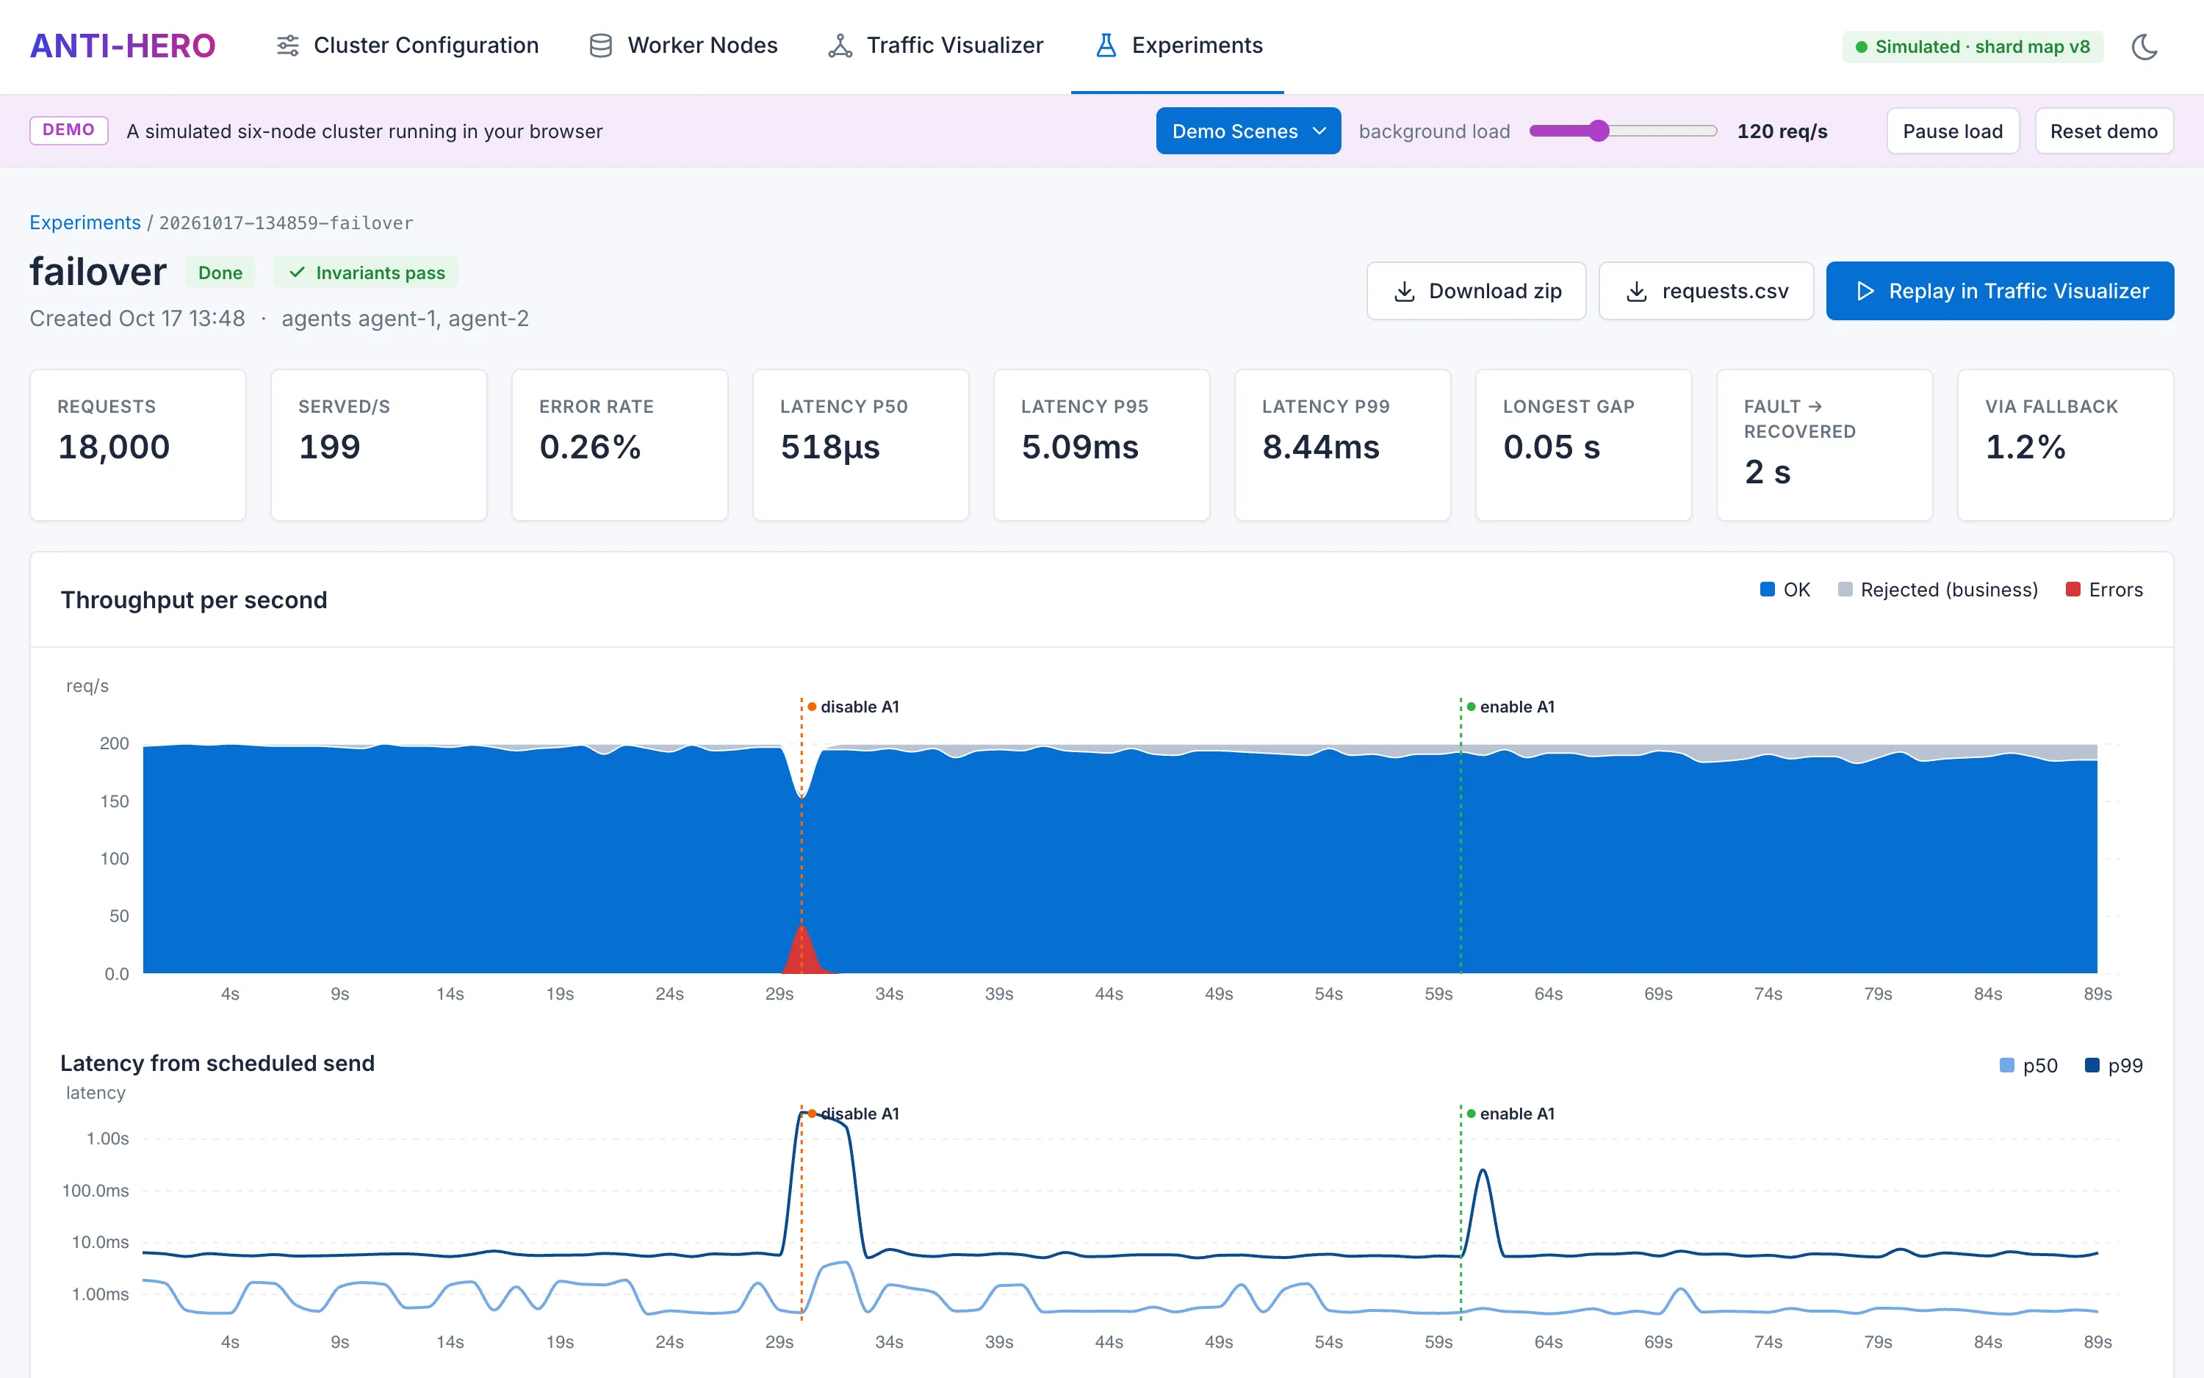2204x1378 pixels.
Task: Toggle dark mode moon icon
Action: 2144,46
